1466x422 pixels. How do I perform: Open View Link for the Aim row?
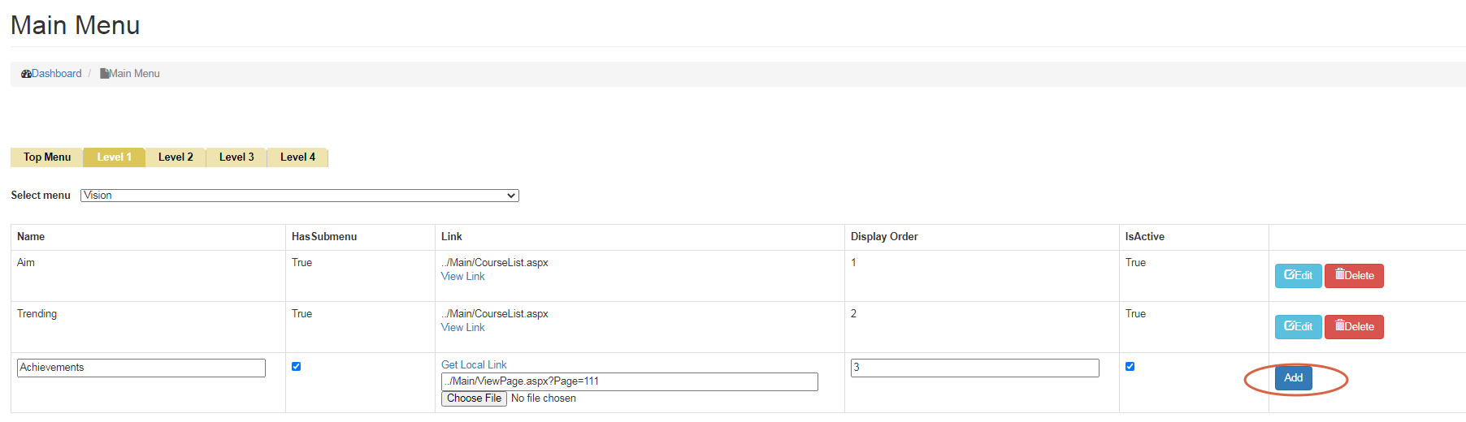point(462,277)
